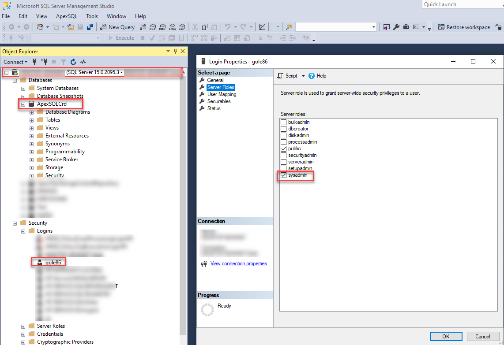
Task: Check the diskadmin server role
Action: pos(283,135)
